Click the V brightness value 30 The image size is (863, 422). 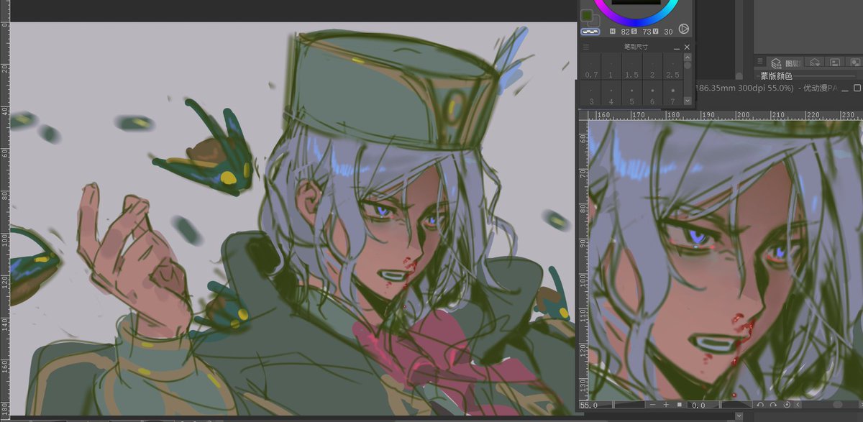pyautogui.click(x=668, y=32)
